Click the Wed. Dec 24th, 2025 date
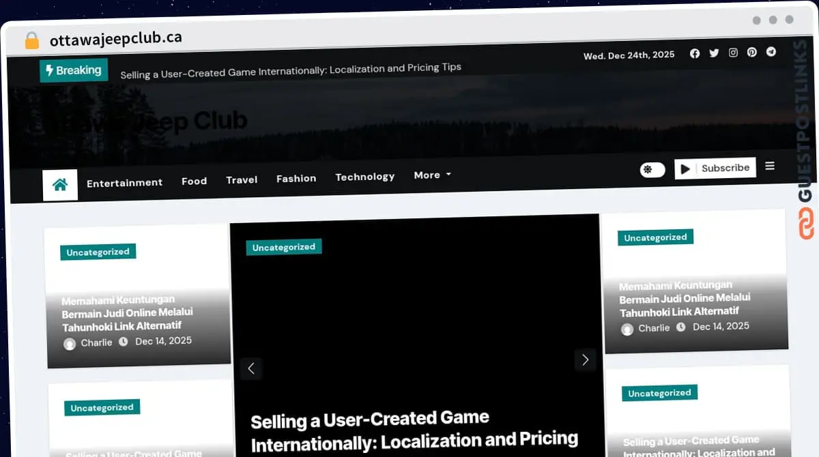Image resolution: width=819 pixels, height=457 pixels. pos(629,55)
